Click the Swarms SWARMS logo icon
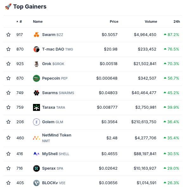The image size is (184, 188). [x=36, y=93]
